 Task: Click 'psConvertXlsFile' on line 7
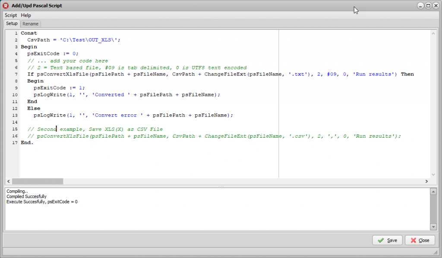pyautogui.click(x=63, y=74)
